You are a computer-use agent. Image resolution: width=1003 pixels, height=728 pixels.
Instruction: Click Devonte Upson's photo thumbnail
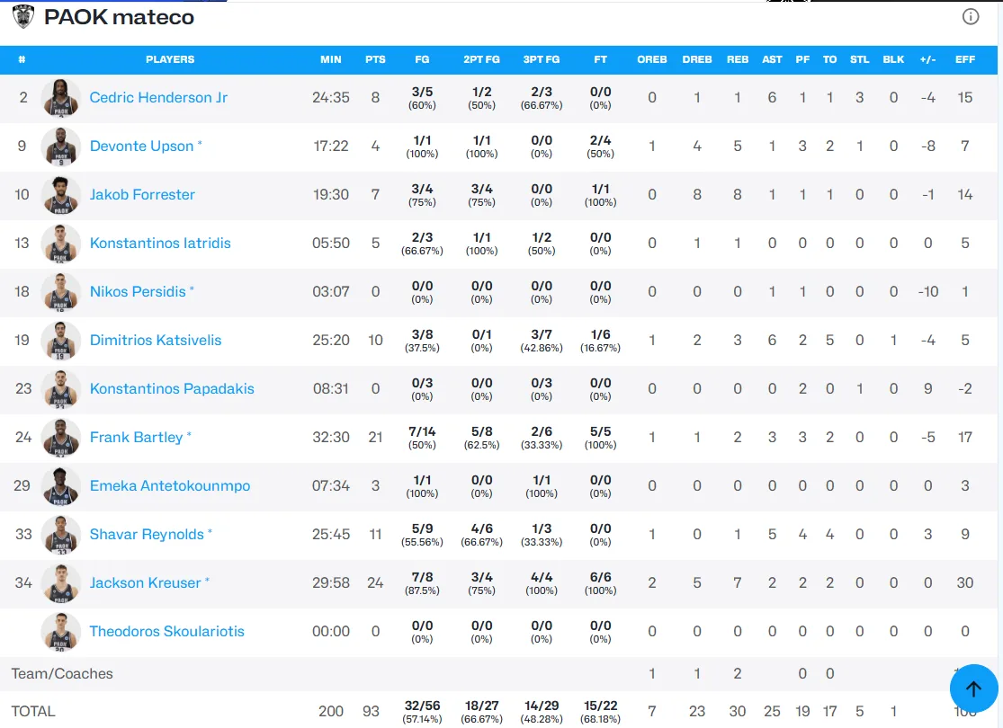click(61, 146)
